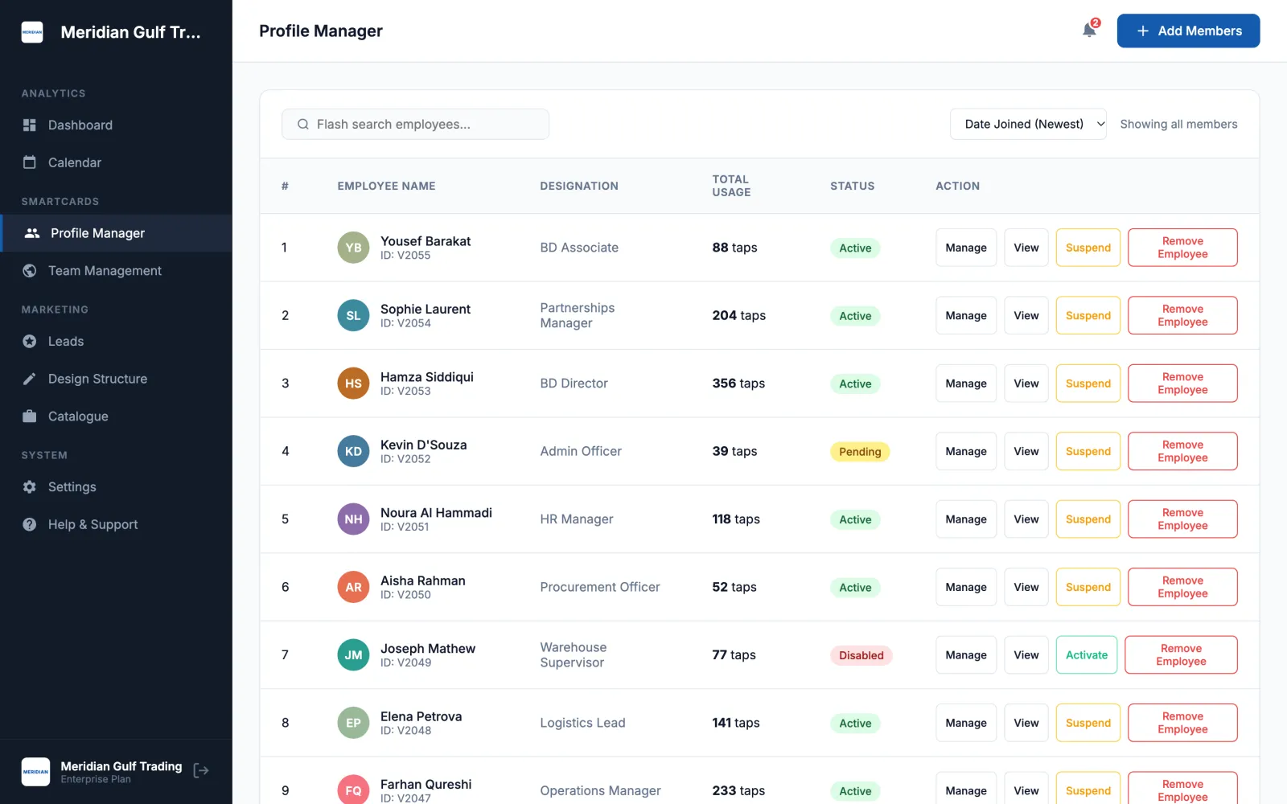1287x804 pixels.
Task: Activate Joseph Mathew's account
Action: point(1086,655)
